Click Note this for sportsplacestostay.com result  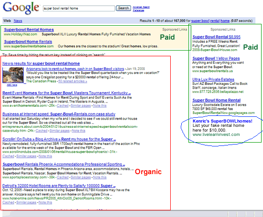click(x=99, y=177)
